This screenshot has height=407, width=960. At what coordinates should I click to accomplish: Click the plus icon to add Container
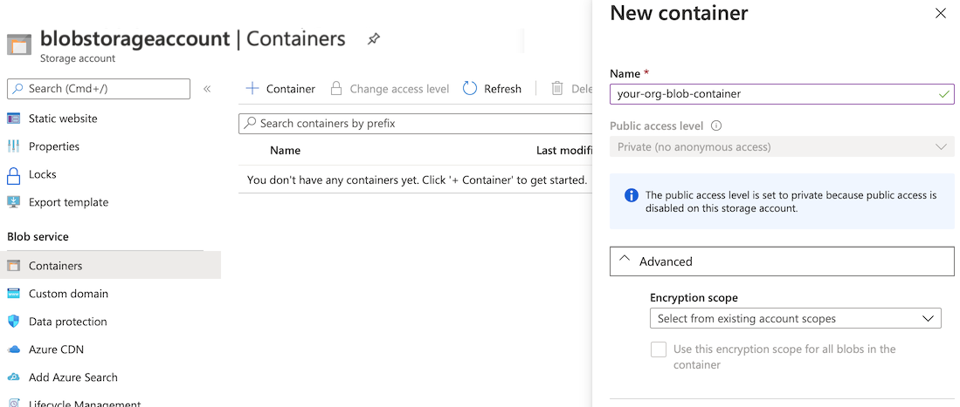(x=252, y=88)
